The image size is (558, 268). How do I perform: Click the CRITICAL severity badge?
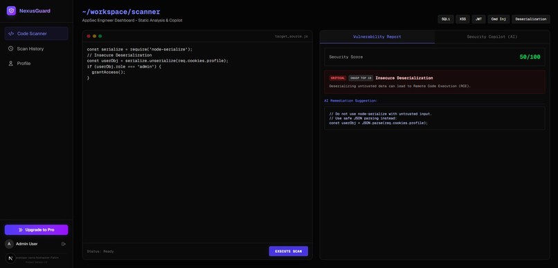(x=338, y=78)
